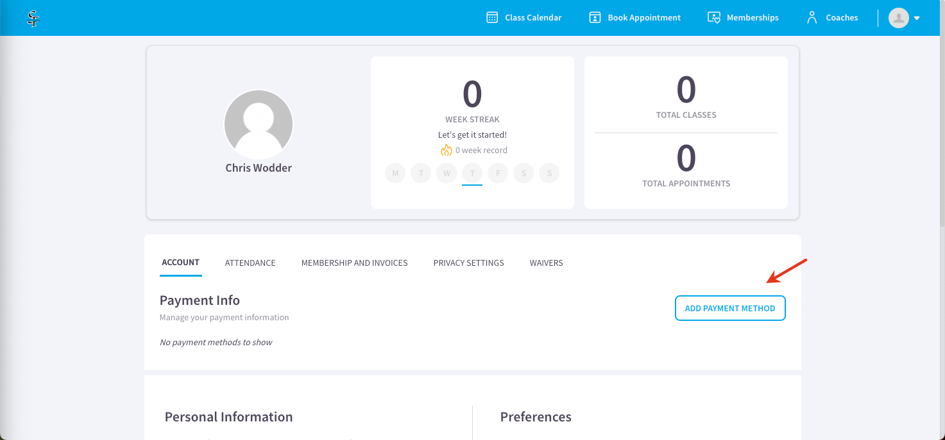Click 'Manage your payment information' text

(224, 317)
